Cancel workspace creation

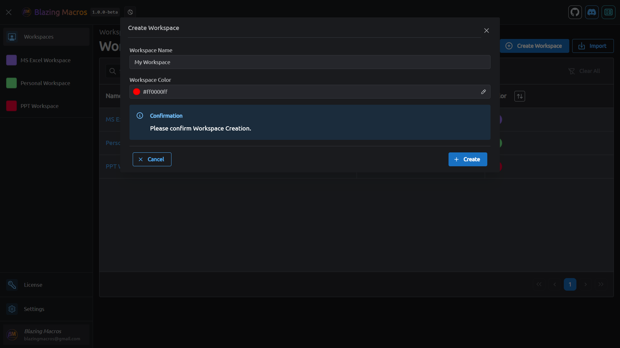click(x=152, y=159)
